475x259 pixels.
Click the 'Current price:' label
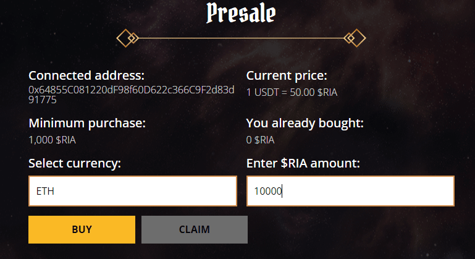coord(287,75)
